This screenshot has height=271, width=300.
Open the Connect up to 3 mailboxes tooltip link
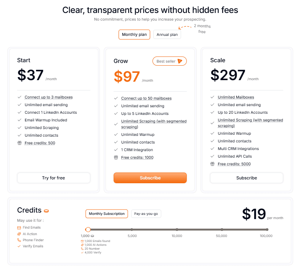(x=48, y=97)
